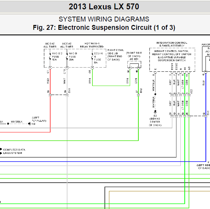Click "HOT AT ALL TIMES" above AHC-B 2 fuse
Screen dimensions: 210x209
coord(50,45)
